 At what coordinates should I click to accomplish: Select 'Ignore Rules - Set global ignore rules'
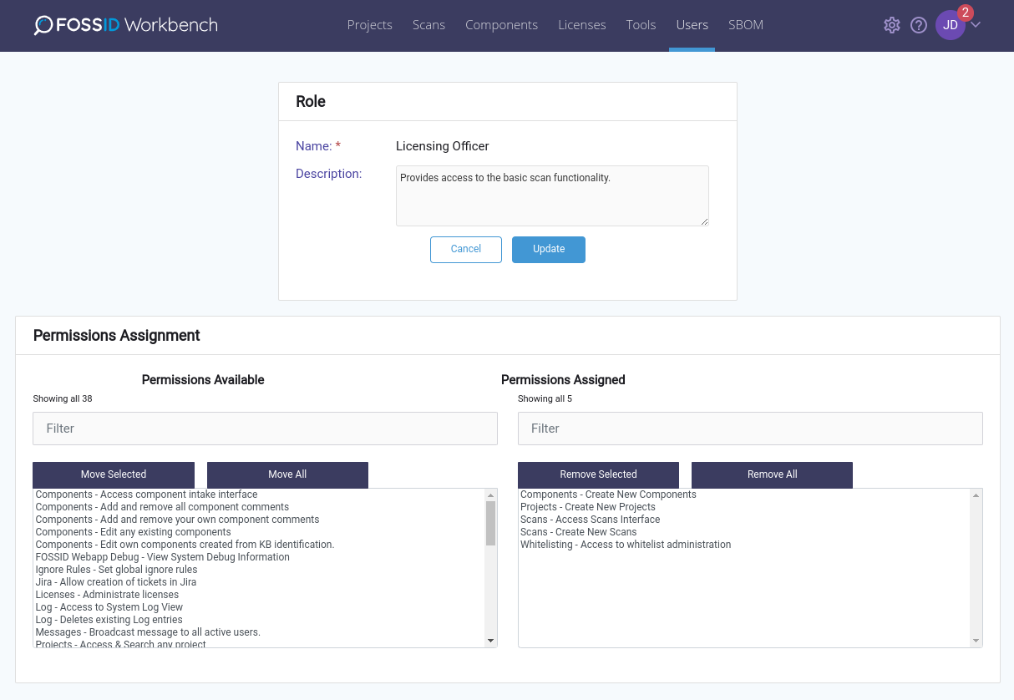(x=259, y=570)
